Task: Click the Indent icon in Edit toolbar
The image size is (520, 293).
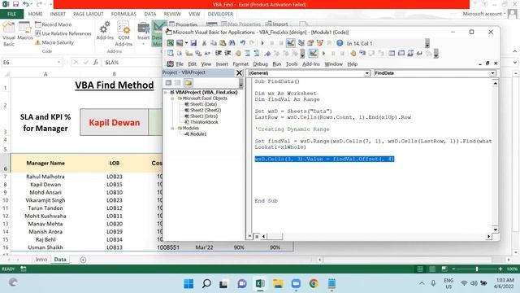Action: pyautogui.click(x=218, y=53)
